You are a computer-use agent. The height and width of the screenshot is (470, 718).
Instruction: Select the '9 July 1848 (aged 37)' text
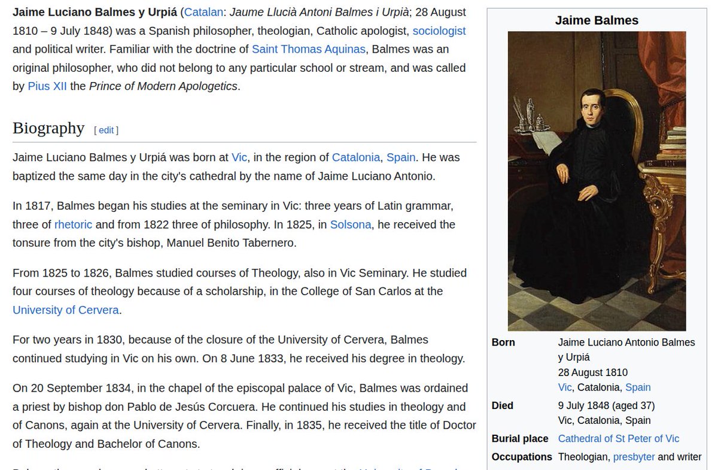(x=607, y=405)
